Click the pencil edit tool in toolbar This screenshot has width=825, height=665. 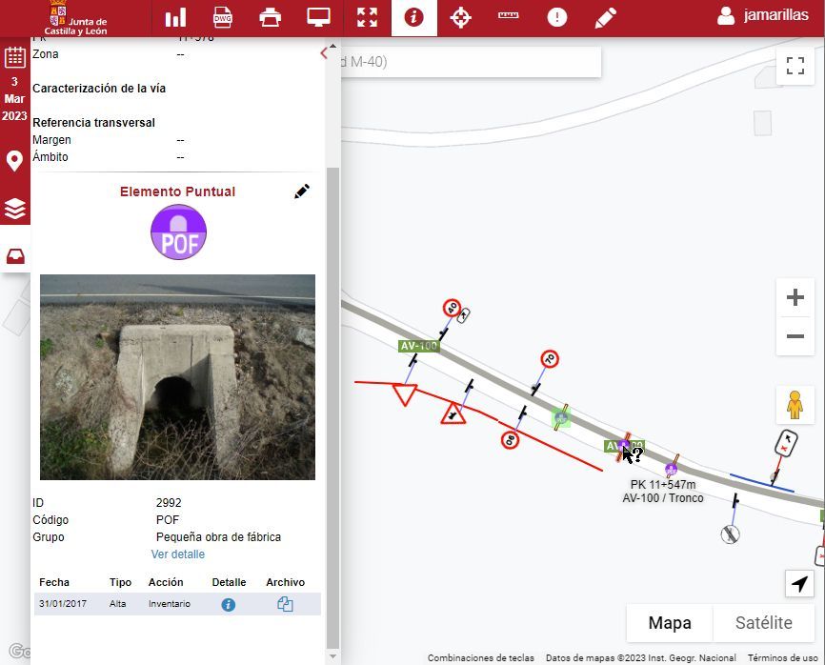605,18
